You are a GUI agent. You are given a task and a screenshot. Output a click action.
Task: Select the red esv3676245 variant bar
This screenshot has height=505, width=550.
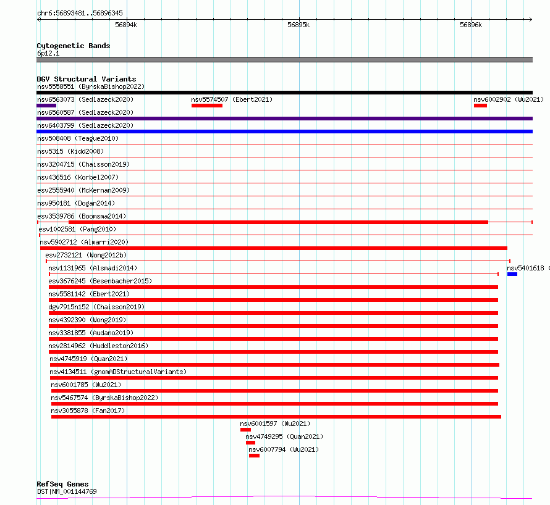point(273,287)
